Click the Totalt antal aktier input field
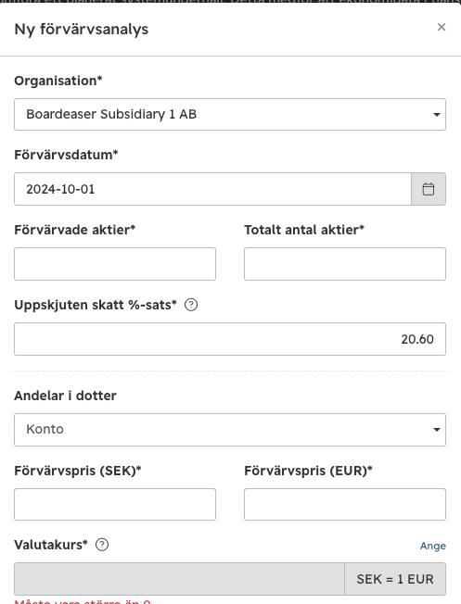The height and width of the screenshot is (604, 461). pos(345,264)
